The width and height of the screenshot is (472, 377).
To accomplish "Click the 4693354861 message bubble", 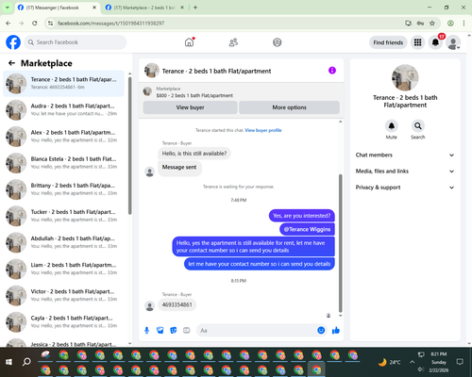I will (177, 304).
